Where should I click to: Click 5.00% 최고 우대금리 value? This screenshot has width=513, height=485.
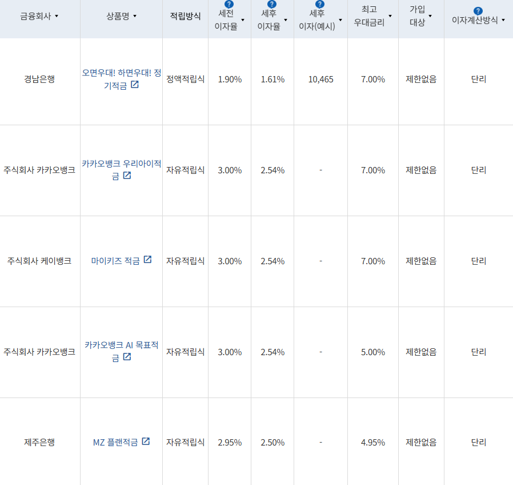373,352
